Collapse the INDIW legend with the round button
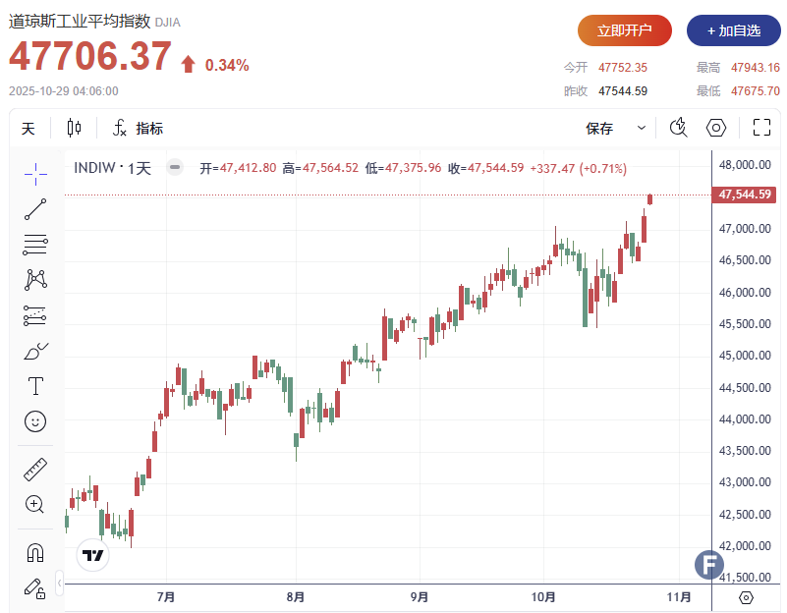The image size is (787, 613). click(174, 168)
